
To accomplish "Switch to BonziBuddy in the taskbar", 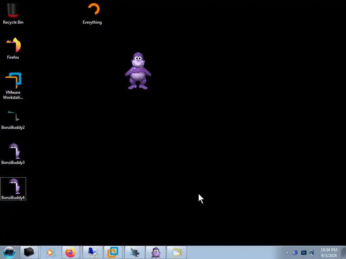I will (x=156, y=252).
